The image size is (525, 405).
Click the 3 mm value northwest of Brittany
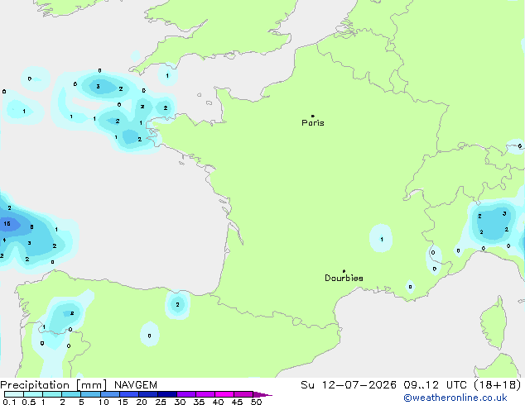pos(98,87)
